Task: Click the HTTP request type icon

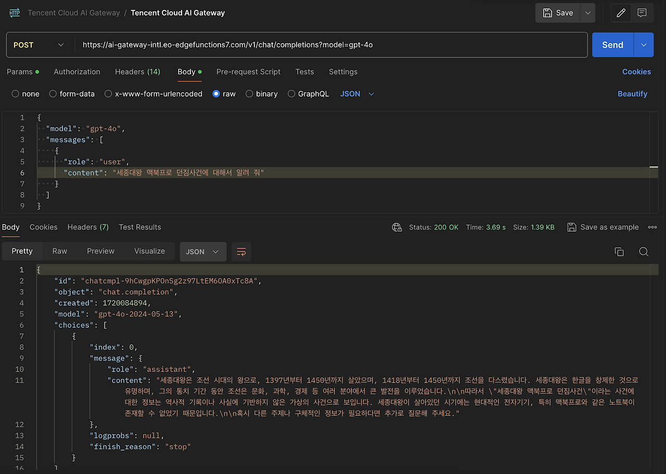Action: point(15,13)
